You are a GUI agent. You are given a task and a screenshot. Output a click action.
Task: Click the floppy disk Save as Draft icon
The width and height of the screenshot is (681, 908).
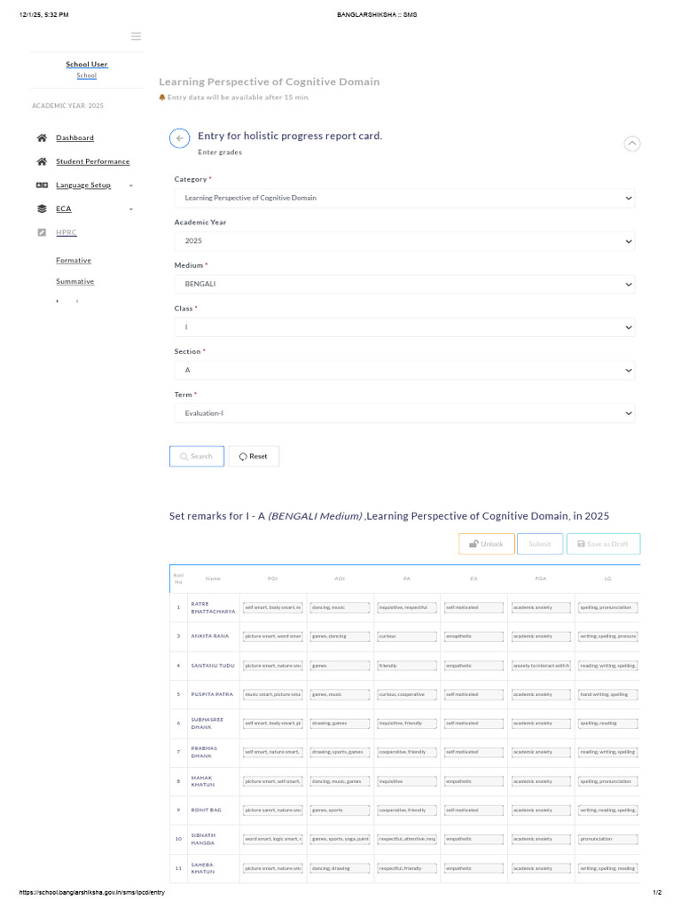581,544
